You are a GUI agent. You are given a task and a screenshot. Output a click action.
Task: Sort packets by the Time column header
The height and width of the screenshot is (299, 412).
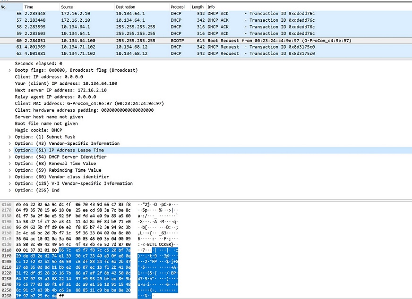click(29, 7)
